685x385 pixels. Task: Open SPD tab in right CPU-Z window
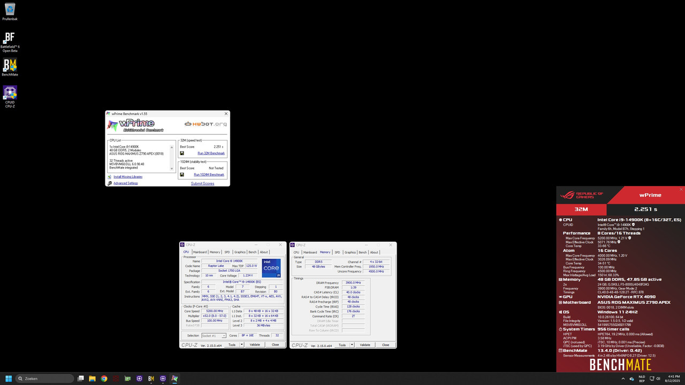coord(337,252)
